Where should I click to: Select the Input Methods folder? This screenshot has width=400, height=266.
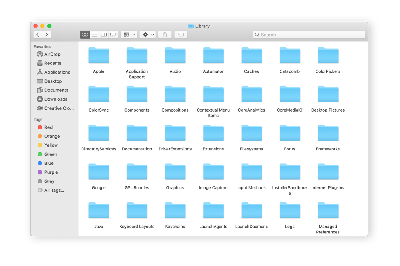(252, 177)
